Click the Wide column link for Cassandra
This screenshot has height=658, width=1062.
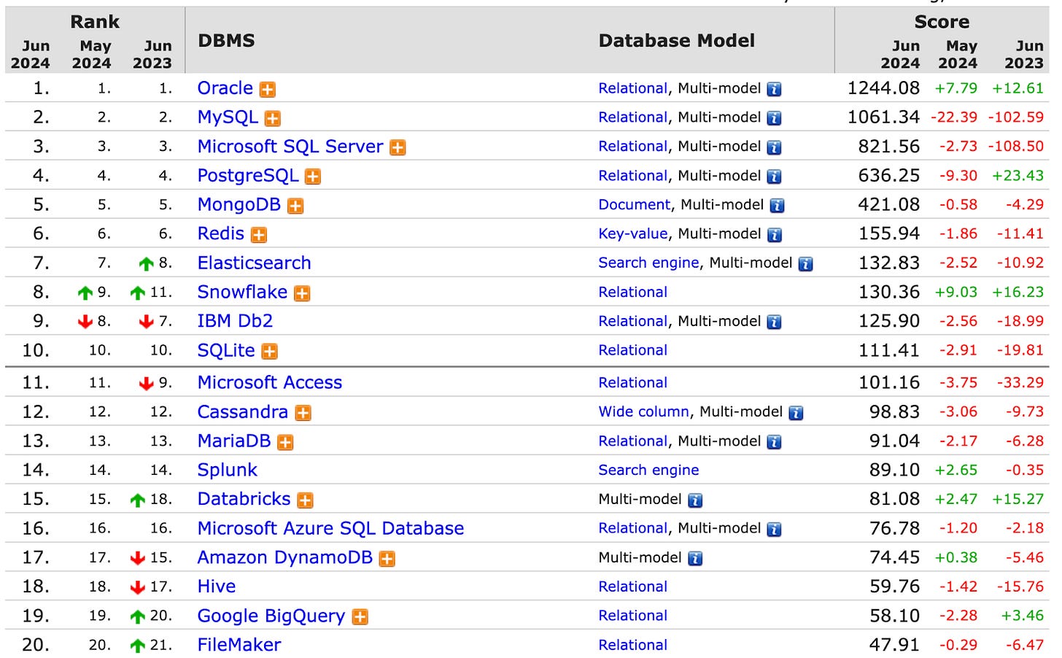(643, 412)
